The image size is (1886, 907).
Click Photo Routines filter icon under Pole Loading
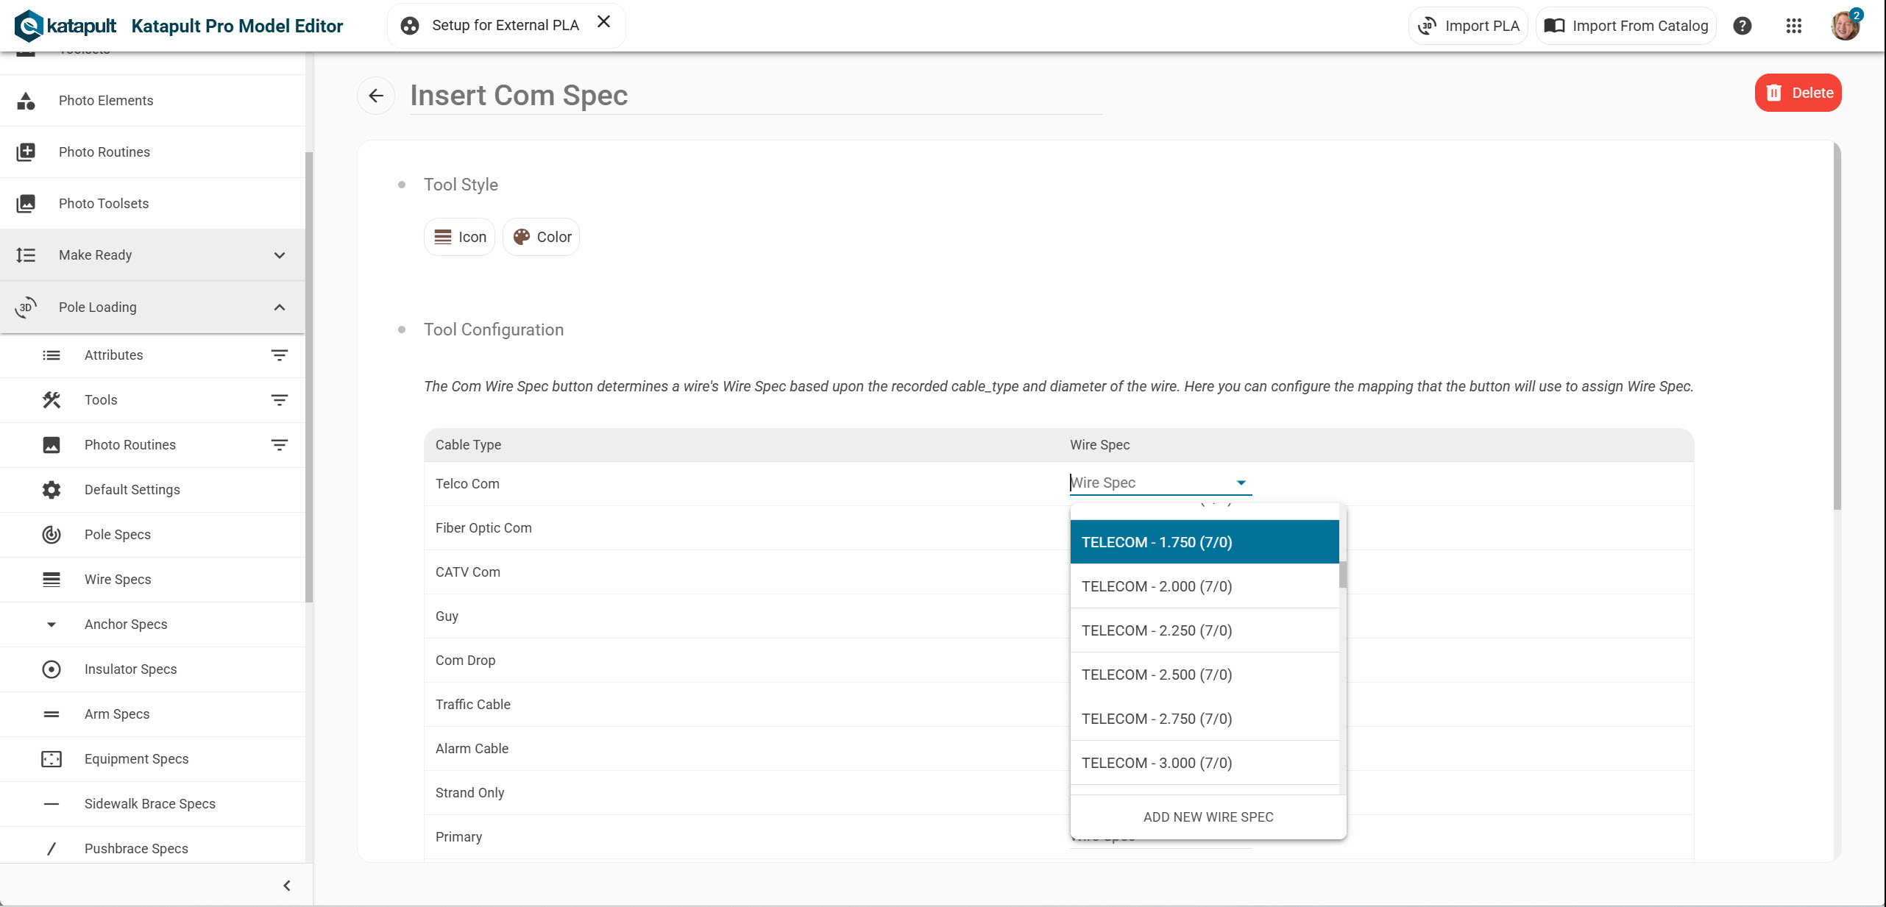click(x=279, y=445)
